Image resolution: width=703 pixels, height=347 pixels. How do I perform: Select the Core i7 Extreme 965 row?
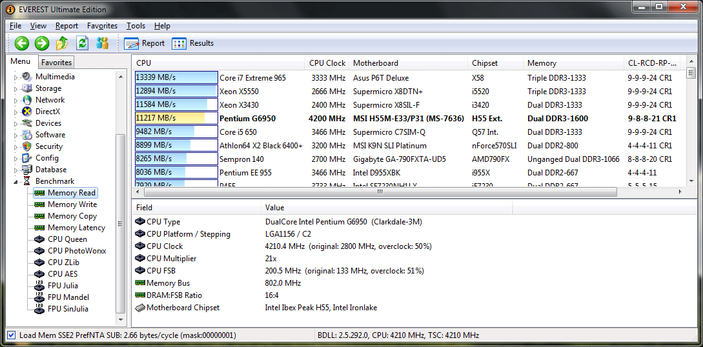coord(408,78)
